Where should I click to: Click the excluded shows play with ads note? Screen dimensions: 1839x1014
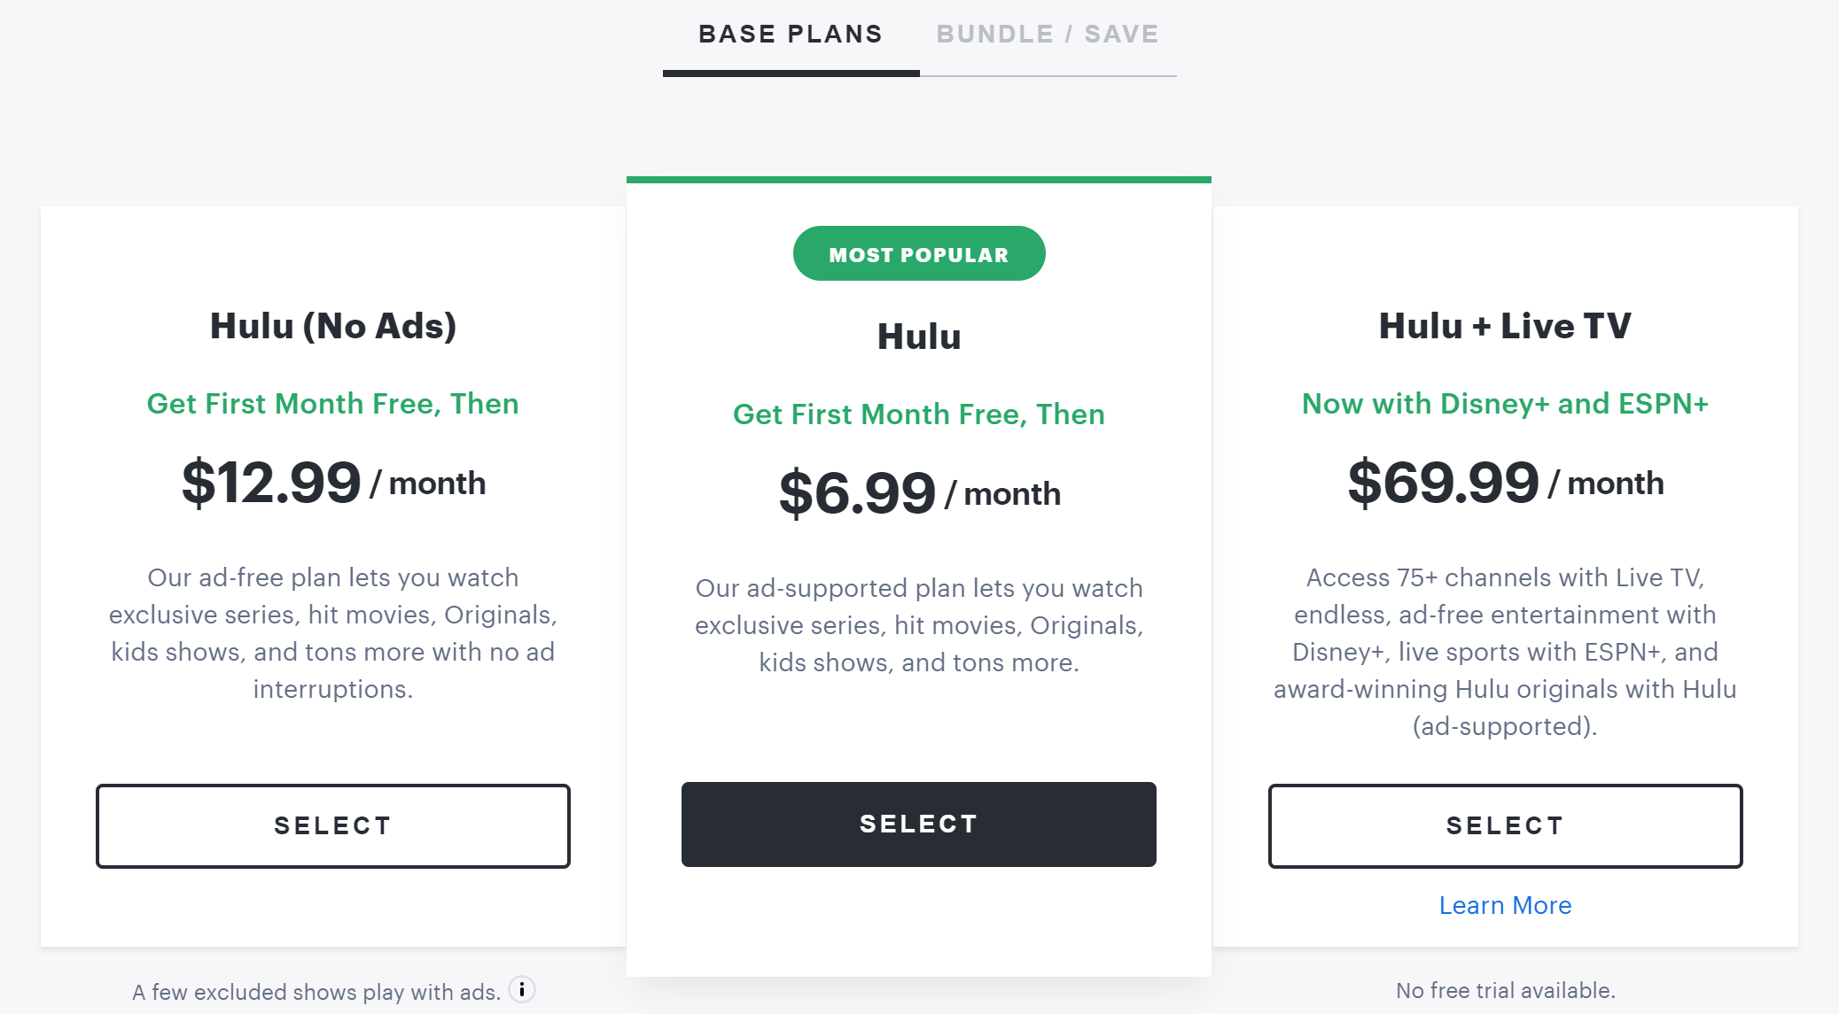[x=316, y=992]
